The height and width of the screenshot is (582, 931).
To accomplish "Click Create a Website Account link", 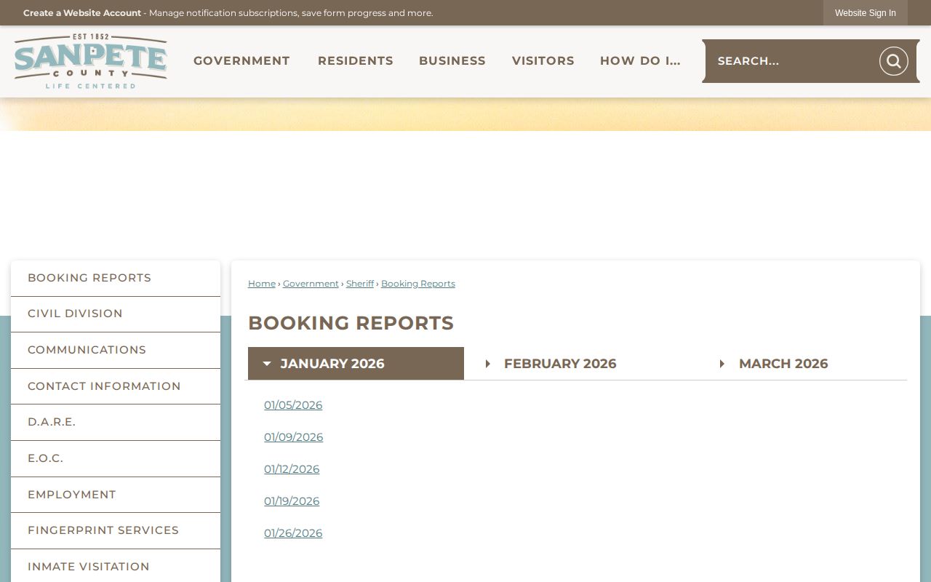I will tap(82, 13).
